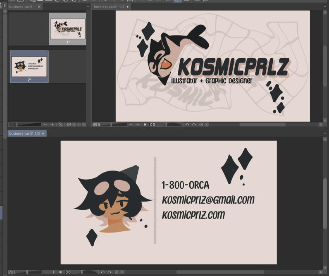Zoom in page manager thumbnails with plus
Image resolution: width=329 pixels, height=276 pixels.
[52, 125]
